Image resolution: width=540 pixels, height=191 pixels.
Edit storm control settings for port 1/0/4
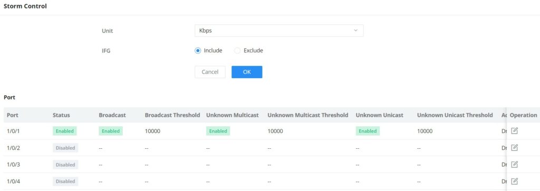click(514, 181)
